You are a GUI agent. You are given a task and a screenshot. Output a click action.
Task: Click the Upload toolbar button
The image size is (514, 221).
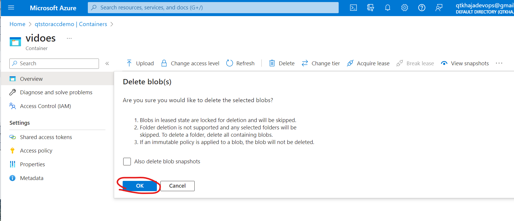140,63
